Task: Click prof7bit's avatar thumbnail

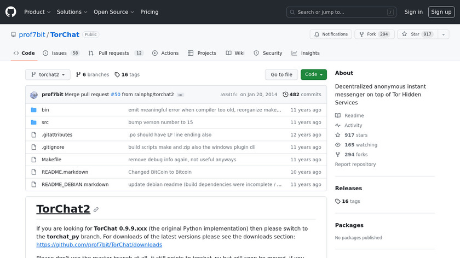Action: tap(34, 95)
